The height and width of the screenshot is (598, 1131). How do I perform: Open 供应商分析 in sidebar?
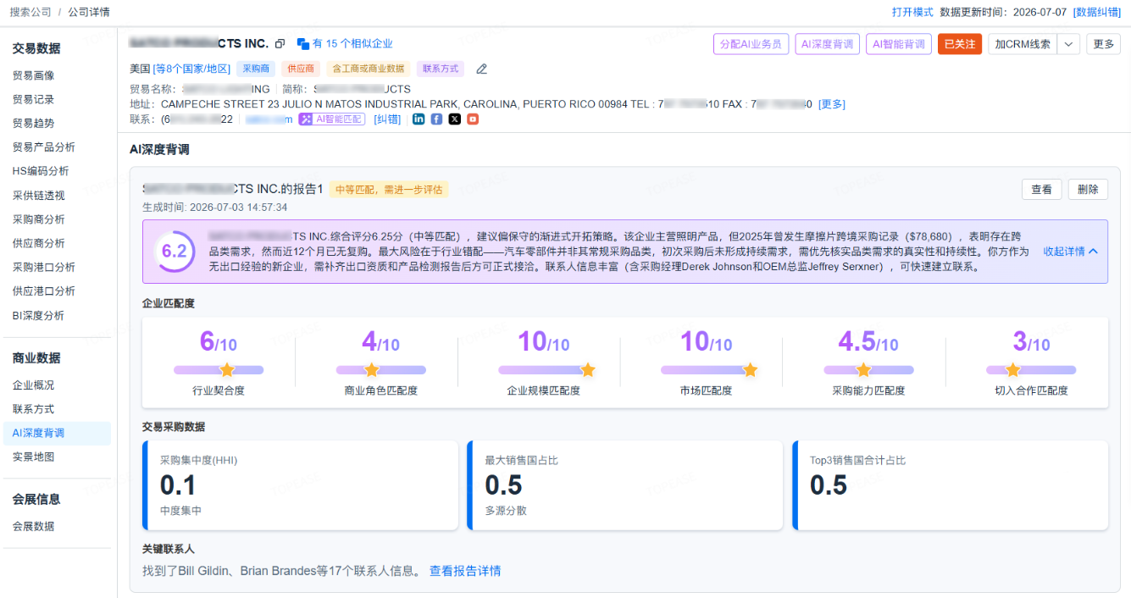pyautogui.click(x=38, y=243)
